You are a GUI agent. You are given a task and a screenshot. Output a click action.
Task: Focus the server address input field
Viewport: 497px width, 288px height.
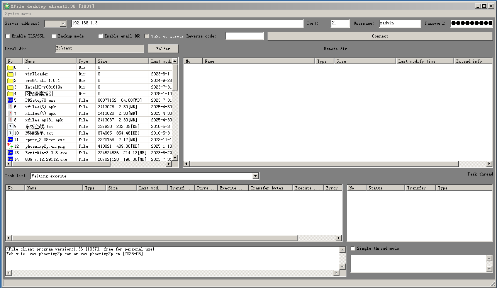tap(187, 24)
